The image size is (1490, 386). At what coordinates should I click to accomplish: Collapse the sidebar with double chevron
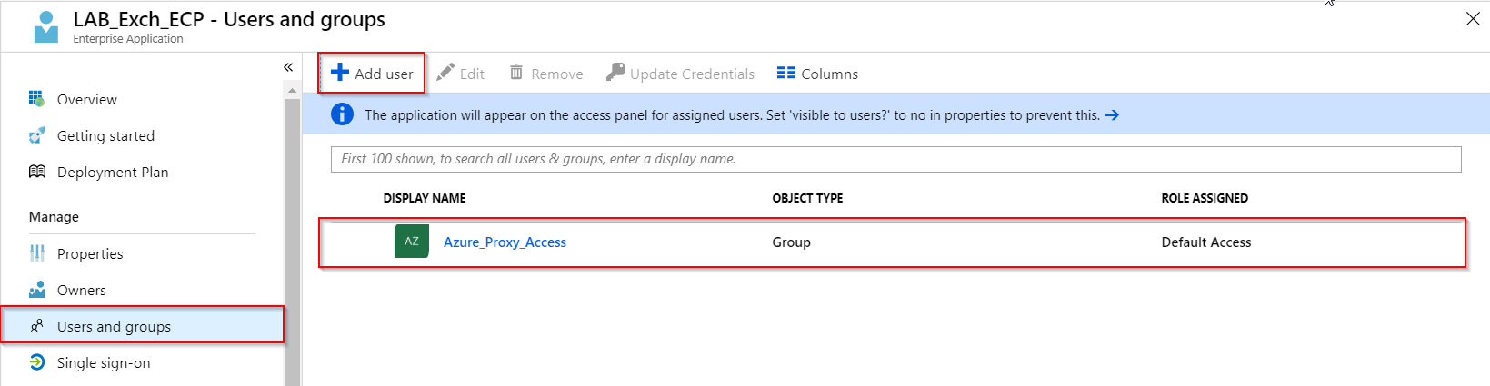[288, 67]
